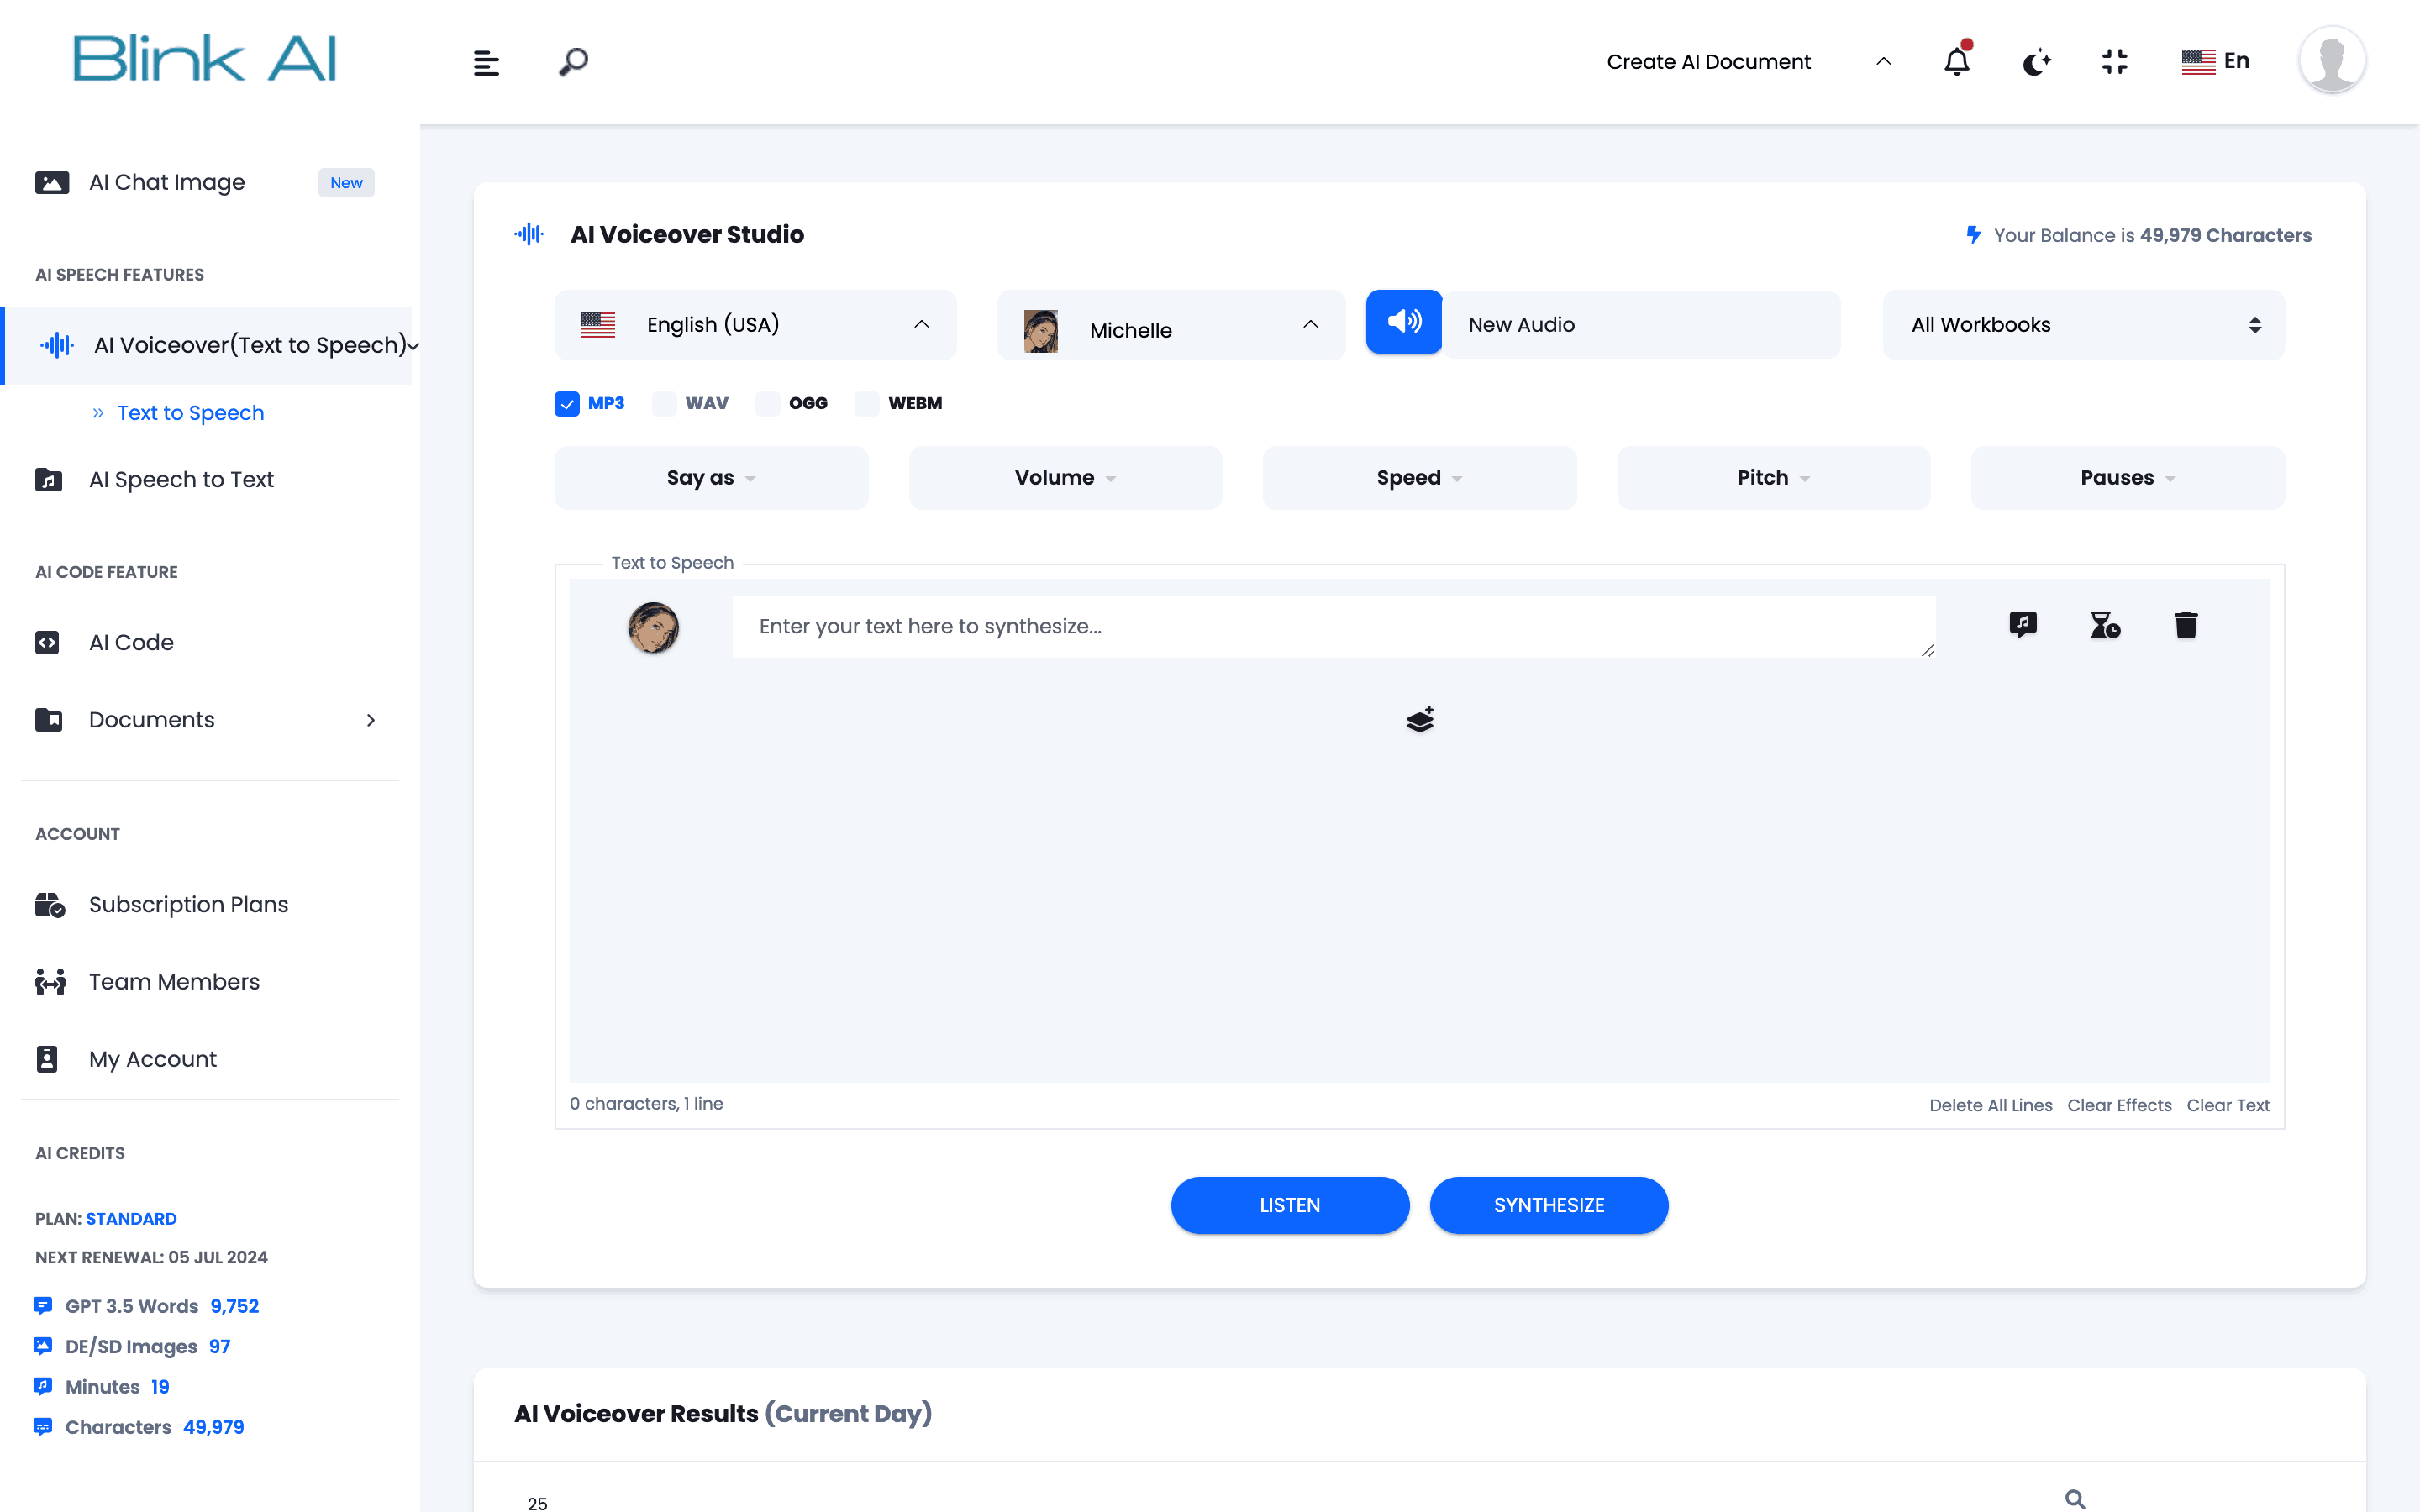
Task: Click the exit fullscreen icon
Action: tap(2114, 62)
